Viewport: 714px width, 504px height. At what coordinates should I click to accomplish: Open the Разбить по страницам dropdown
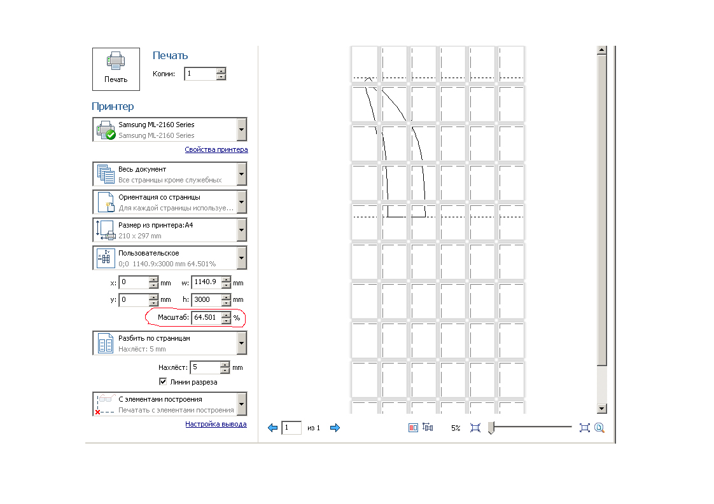click(x=242, y=343)
